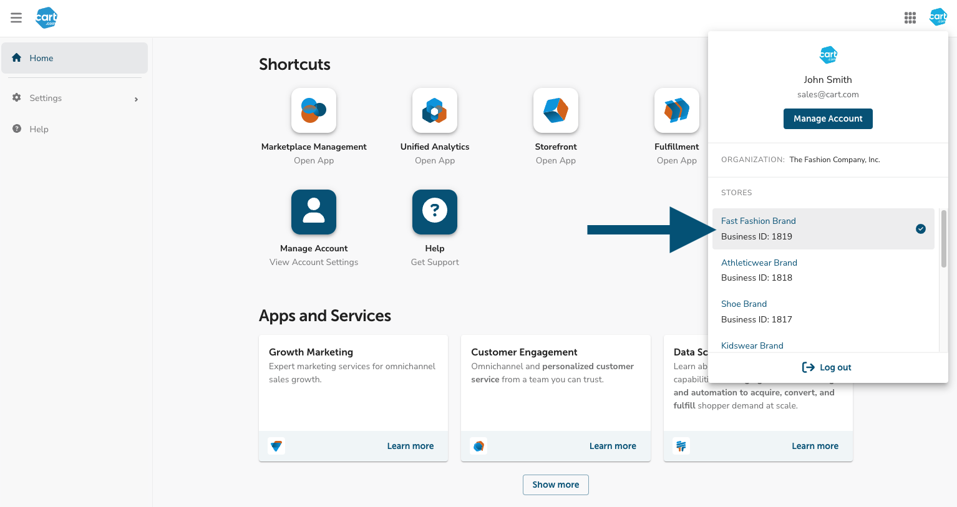957x507 pixels.
Task: Open the Unified Analytics app icon
Action: pos(435,110)
